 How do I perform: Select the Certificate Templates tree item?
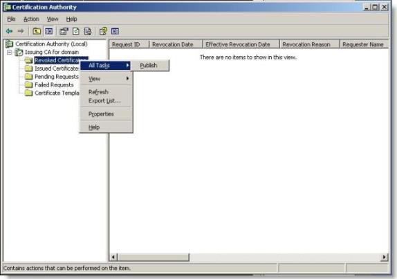click(x=57, y=93)
